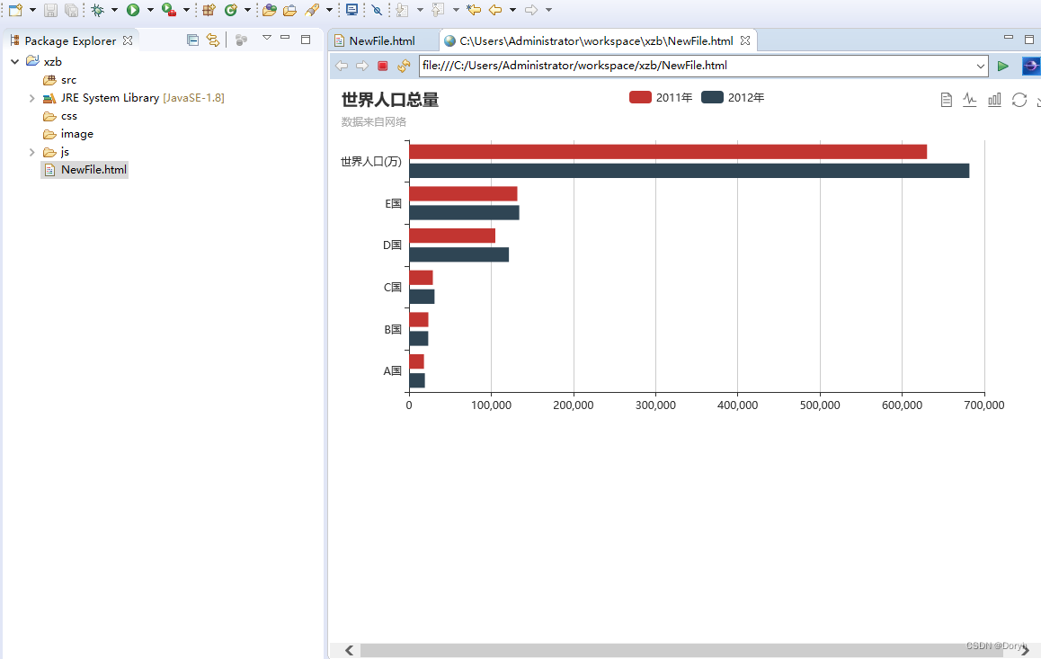Click the dark 2012 bar for E国

pos(464,213)
